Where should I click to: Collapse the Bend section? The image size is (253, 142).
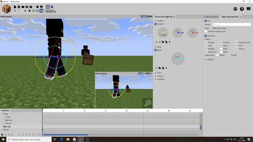click(155, 50)
